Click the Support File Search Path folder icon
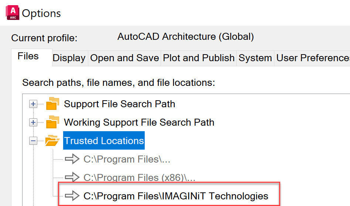 click(53, 104)
